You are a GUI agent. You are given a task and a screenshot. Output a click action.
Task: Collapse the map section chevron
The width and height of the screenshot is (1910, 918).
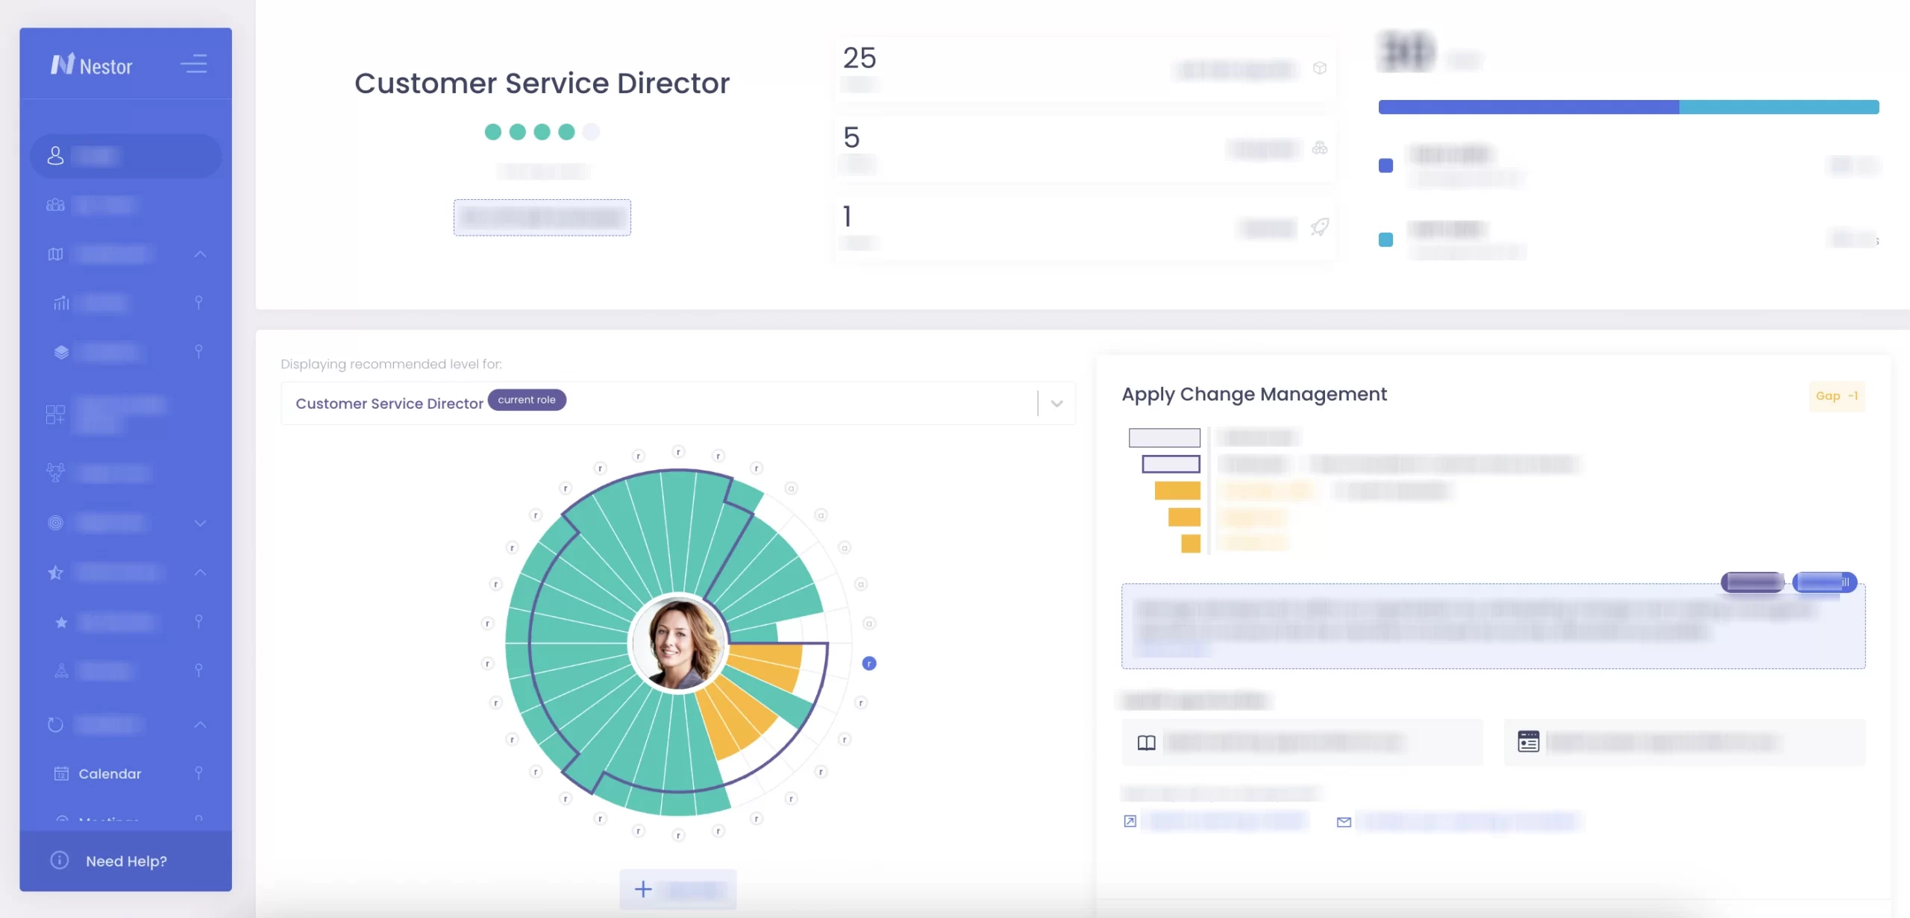click(x=200, y=254)
